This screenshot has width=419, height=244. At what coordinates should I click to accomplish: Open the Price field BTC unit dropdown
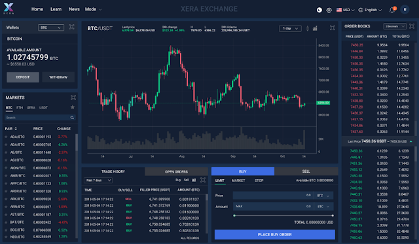coord(323,196)
